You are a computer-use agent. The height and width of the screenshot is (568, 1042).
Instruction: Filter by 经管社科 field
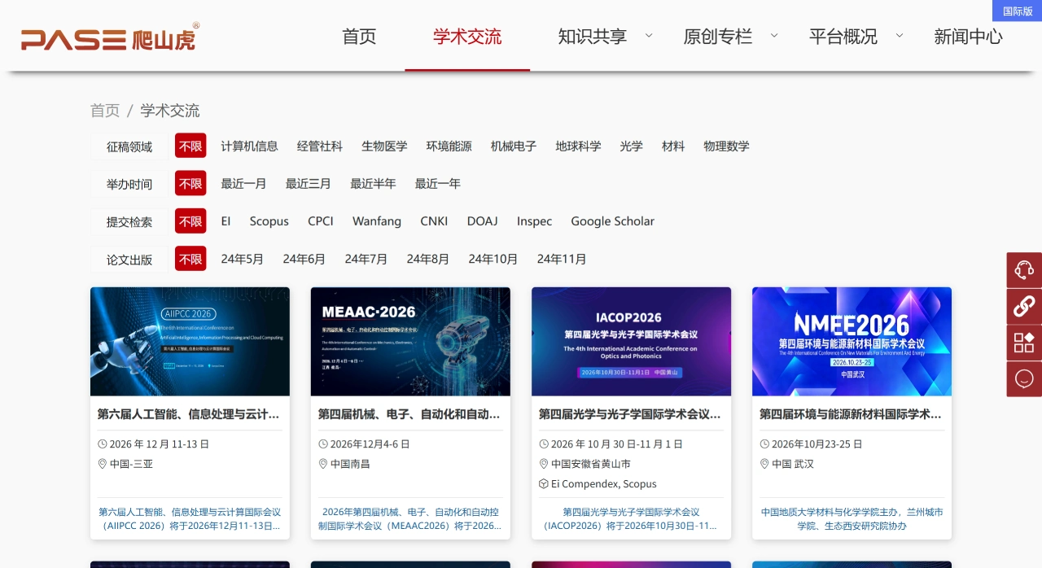(320, 146)
